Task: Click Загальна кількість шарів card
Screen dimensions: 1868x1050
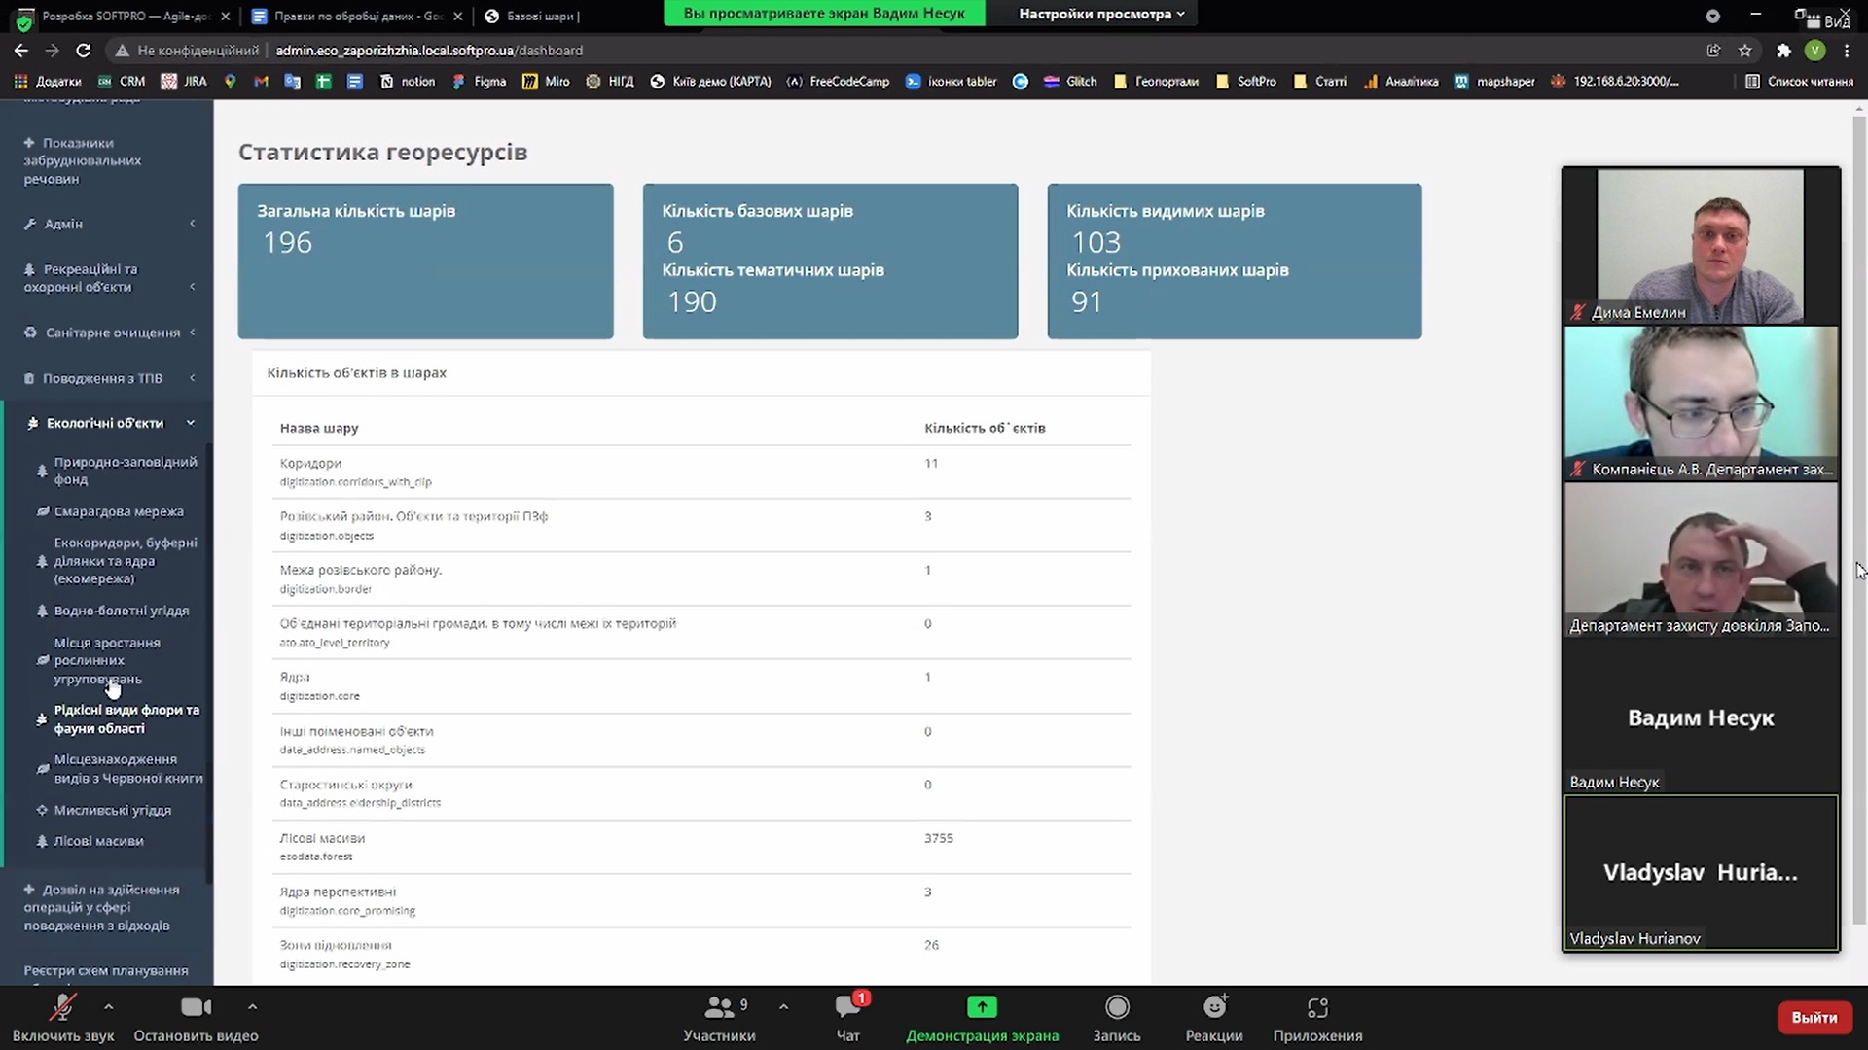Action: coord(425,262)
